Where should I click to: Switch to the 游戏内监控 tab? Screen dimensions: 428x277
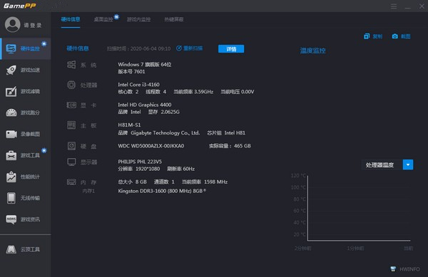[x=138, y=19]
